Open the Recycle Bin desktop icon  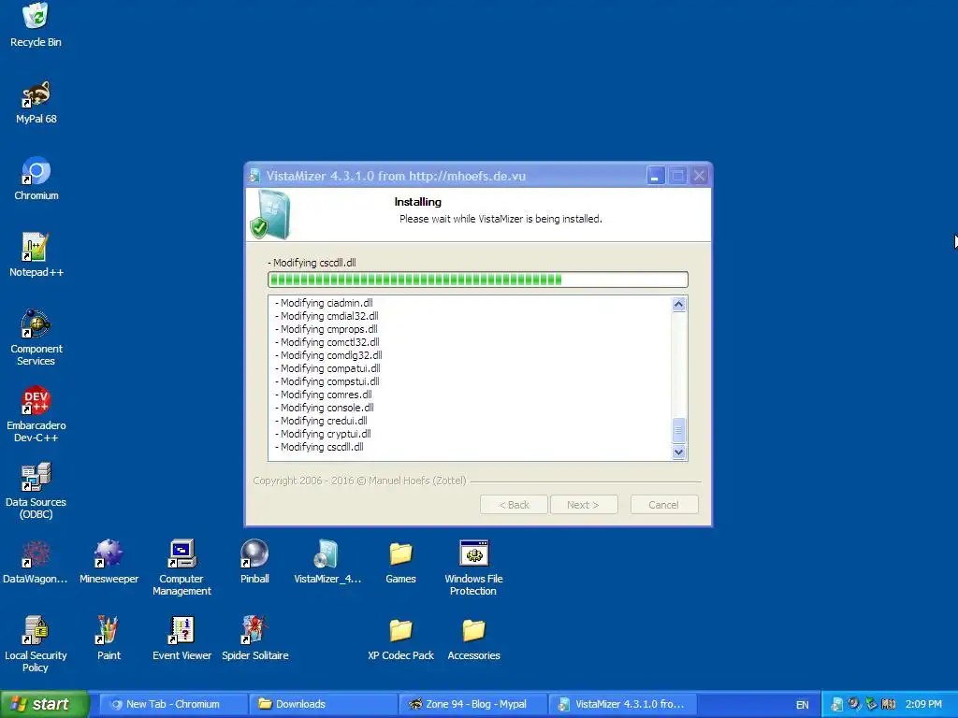(x=36, y=25)
